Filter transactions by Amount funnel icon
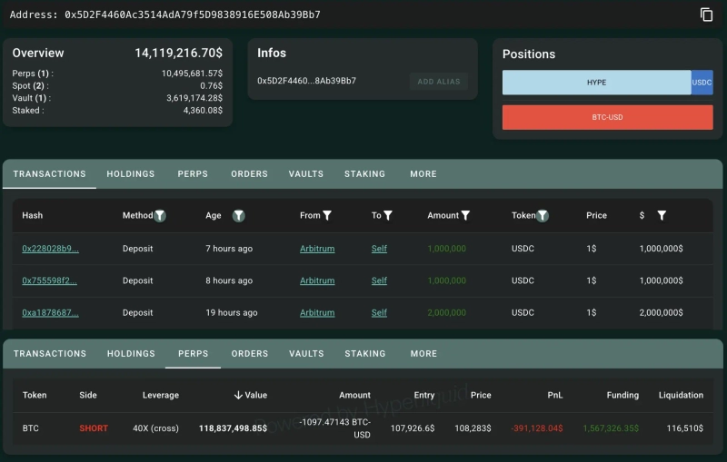Viewport: 727px width, 462px height. 465,216
